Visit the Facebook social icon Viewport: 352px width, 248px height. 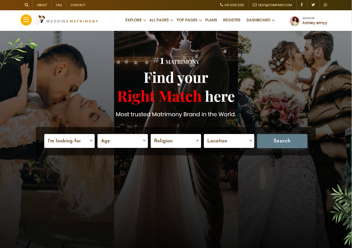(302, 5)
